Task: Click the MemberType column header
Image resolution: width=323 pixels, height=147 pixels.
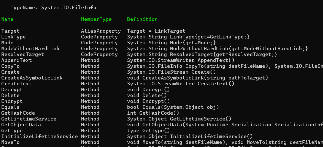Action: (x=96, y=19)
